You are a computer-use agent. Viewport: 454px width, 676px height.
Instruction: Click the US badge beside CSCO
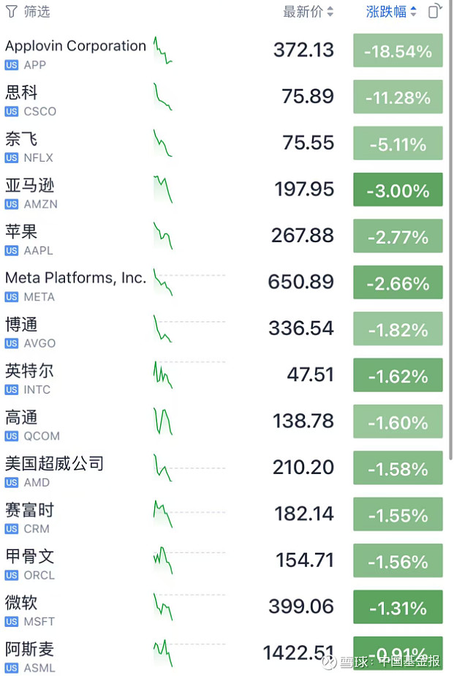pyautogui.click(x=12, y=111)
